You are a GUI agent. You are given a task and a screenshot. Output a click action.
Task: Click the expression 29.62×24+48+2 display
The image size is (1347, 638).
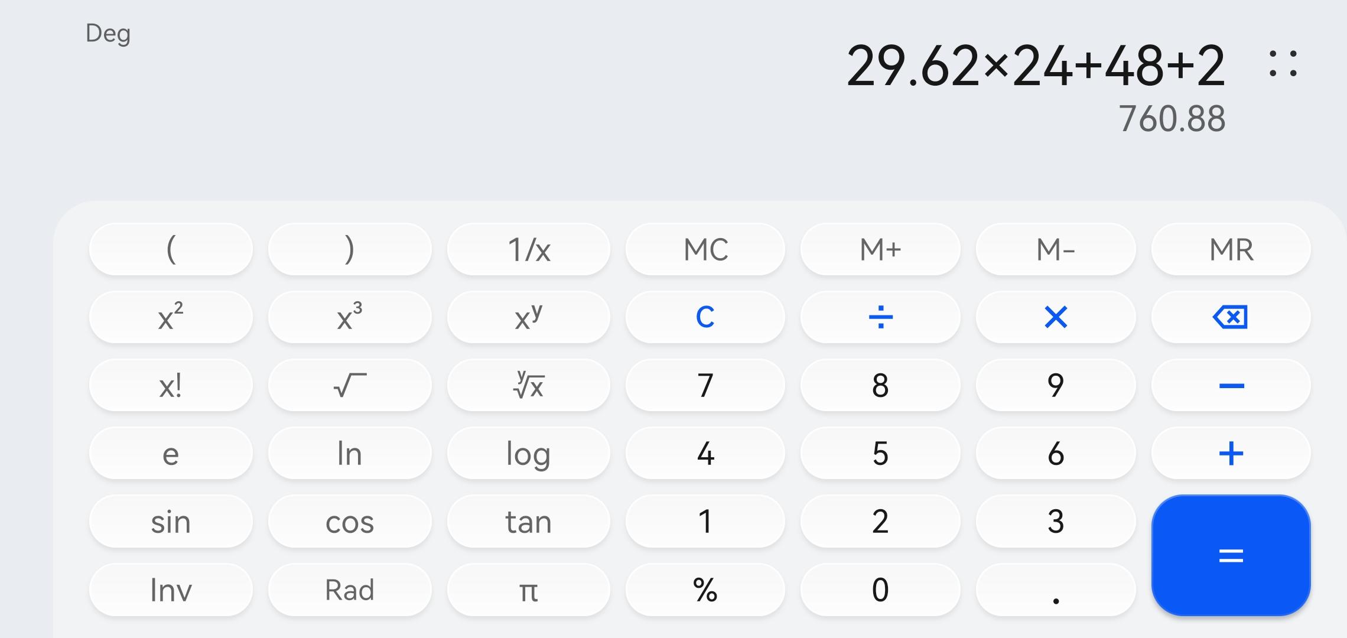click(1035, 66)
